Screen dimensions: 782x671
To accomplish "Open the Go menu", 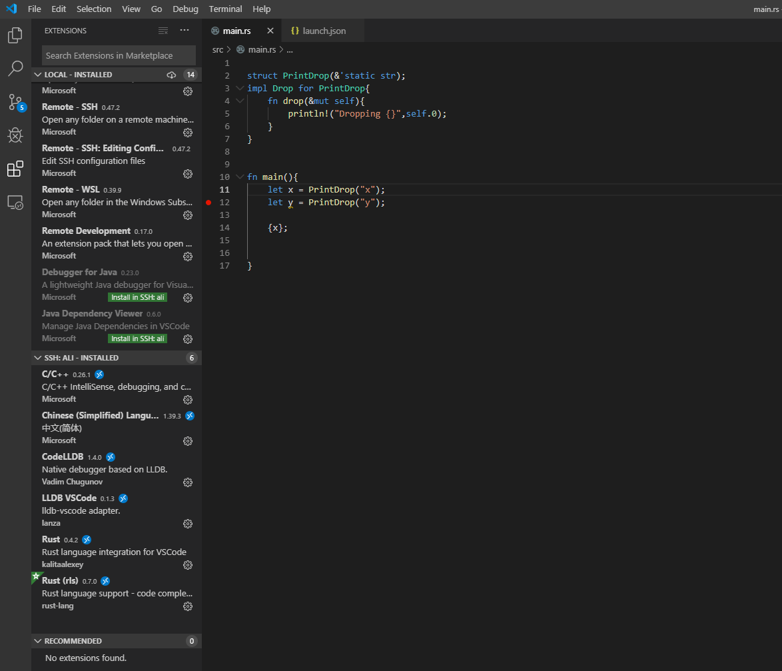I will point(157,9).
